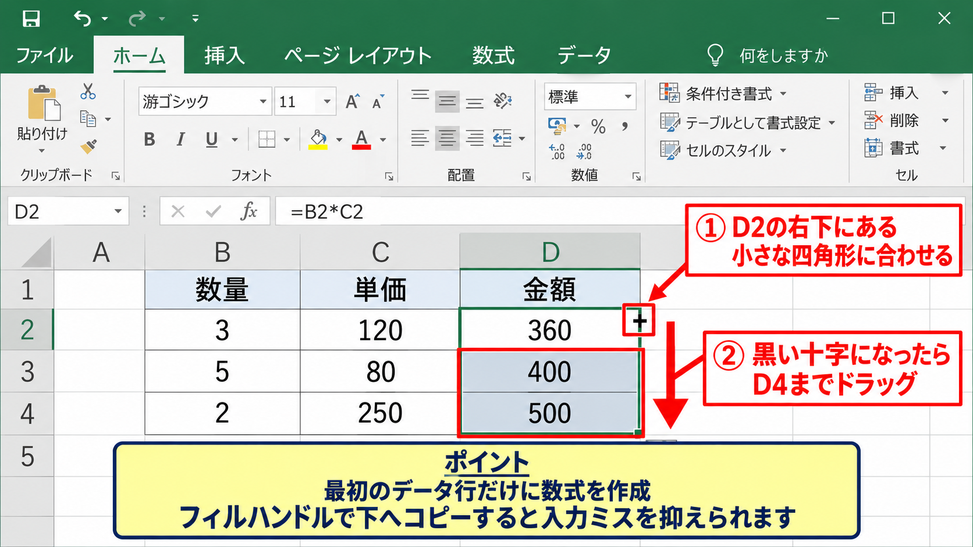
Task: Open the font size 11 dropdown
Action: pyautogui.click(x=327, y=102)
